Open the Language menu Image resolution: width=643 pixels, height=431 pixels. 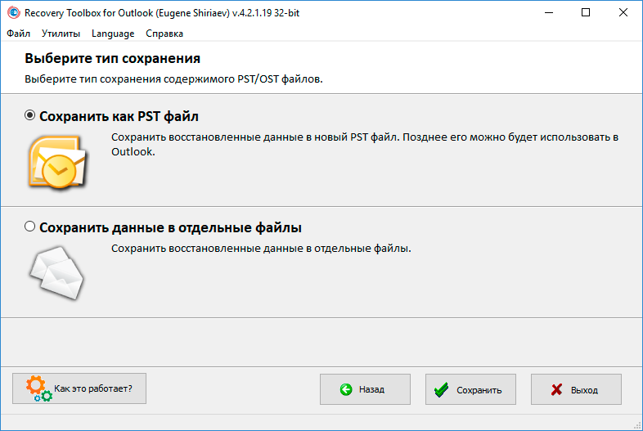click(113, 34)
